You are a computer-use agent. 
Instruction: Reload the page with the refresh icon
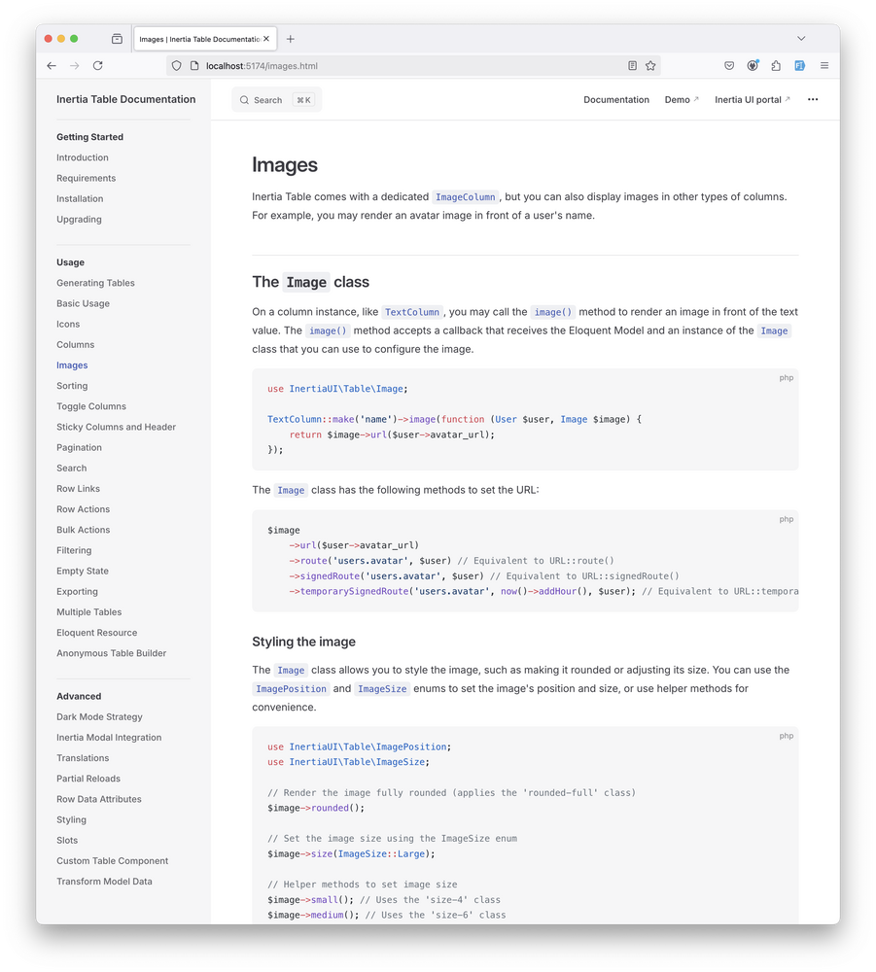97,66
